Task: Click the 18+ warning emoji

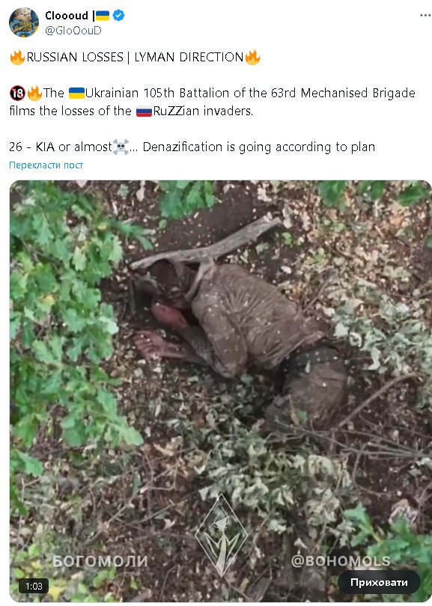Action: (17, 93)
